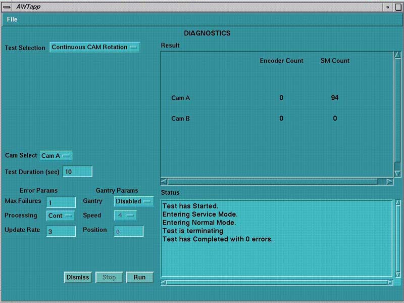The width and height of the screenshot is (404, 303).
Task: Click the Status panel horizontal scrollbar
Action: pos(276,282)
